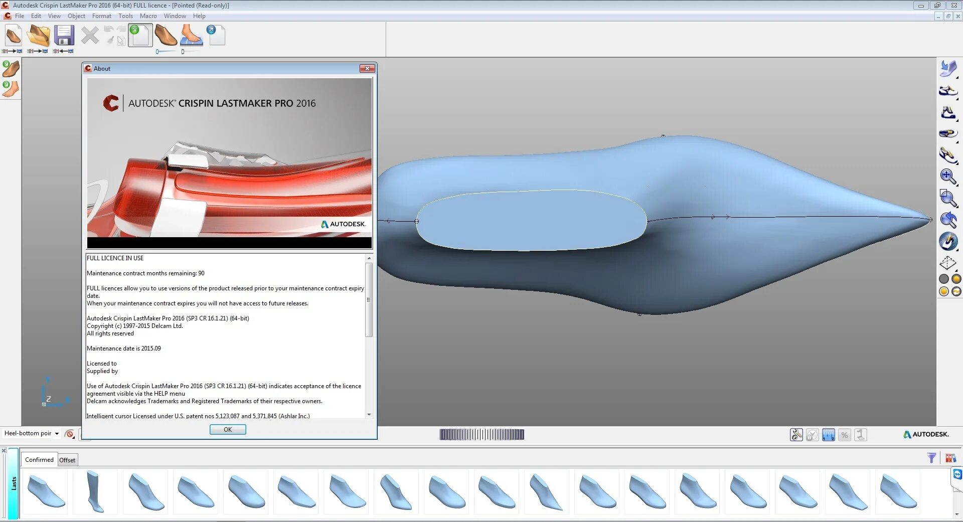The image size is (963, 522).
Task: Toggle the yellow sphere with arrows button
Action: [x=956, y=292]
